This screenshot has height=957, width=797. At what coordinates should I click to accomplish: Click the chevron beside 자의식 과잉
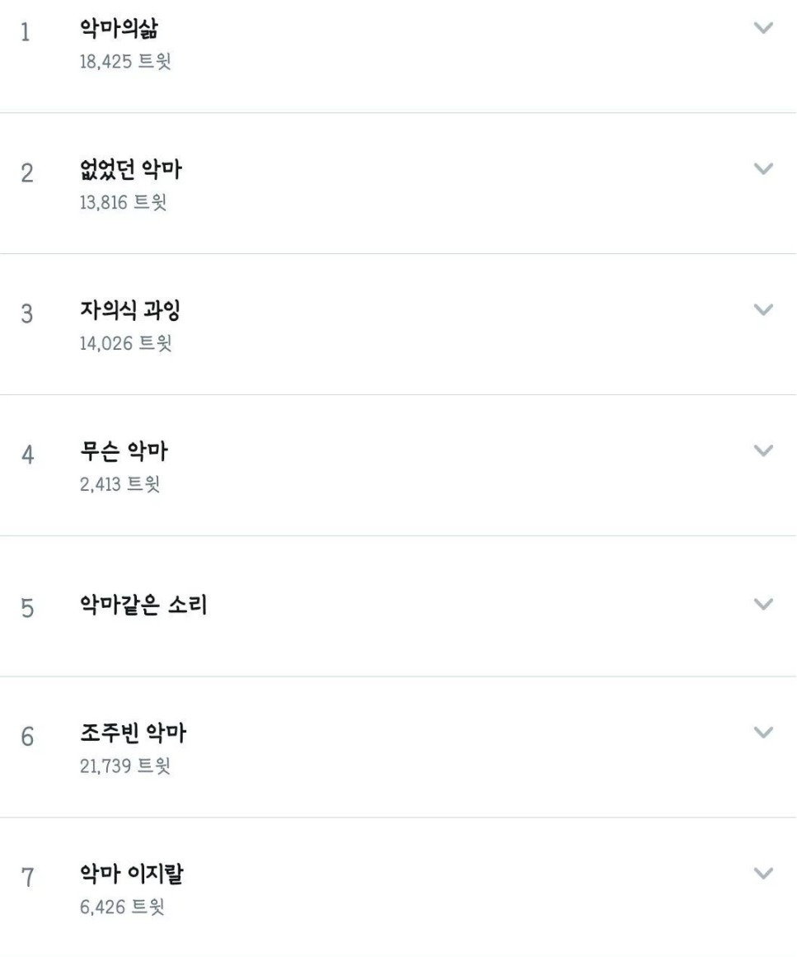coord(764,310)
